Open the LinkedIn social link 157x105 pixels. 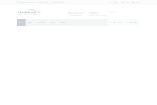pos(136,2)
